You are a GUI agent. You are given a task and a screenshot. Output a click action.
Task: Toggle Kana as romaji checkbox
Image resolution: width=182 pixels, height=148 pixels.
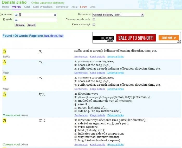click(94, 24)
